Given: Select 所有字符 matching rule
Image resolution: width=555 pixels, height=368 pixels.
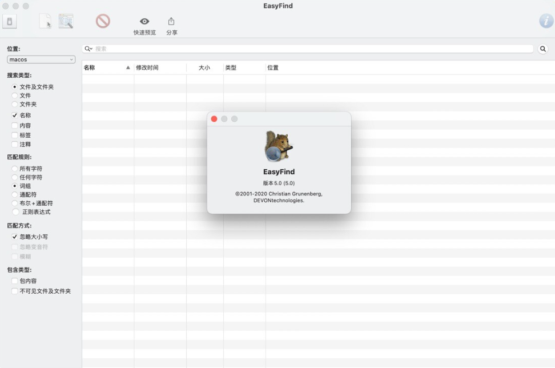Looking at the screenshot, I should (x=14, y=169).
